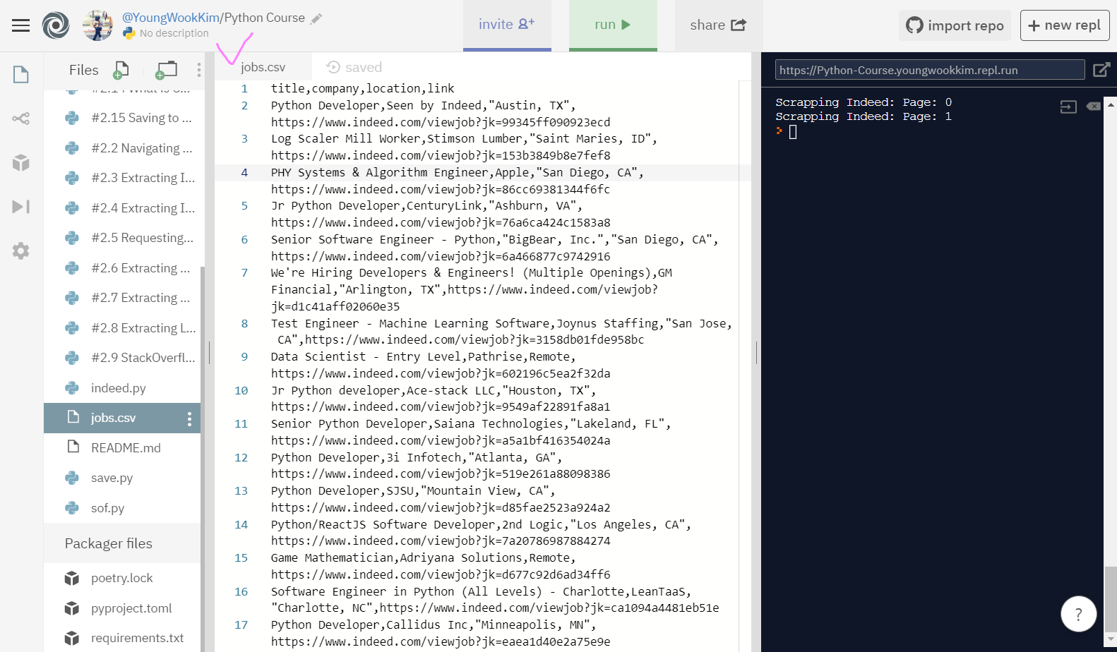1117x652 pixels.
Task: Open the sof.py file
Action: click(122, 508)
